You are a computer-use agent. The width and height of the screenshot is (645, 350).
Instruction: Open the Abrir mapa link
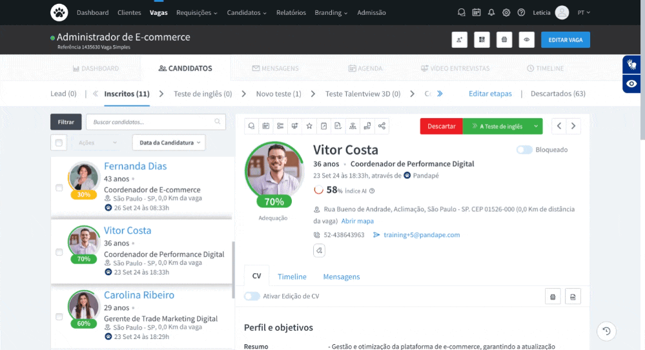click(x=357, y=221)
